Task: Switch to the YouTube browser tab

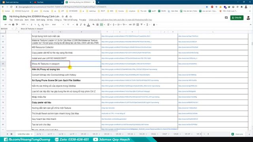Action: click(48, 2)
